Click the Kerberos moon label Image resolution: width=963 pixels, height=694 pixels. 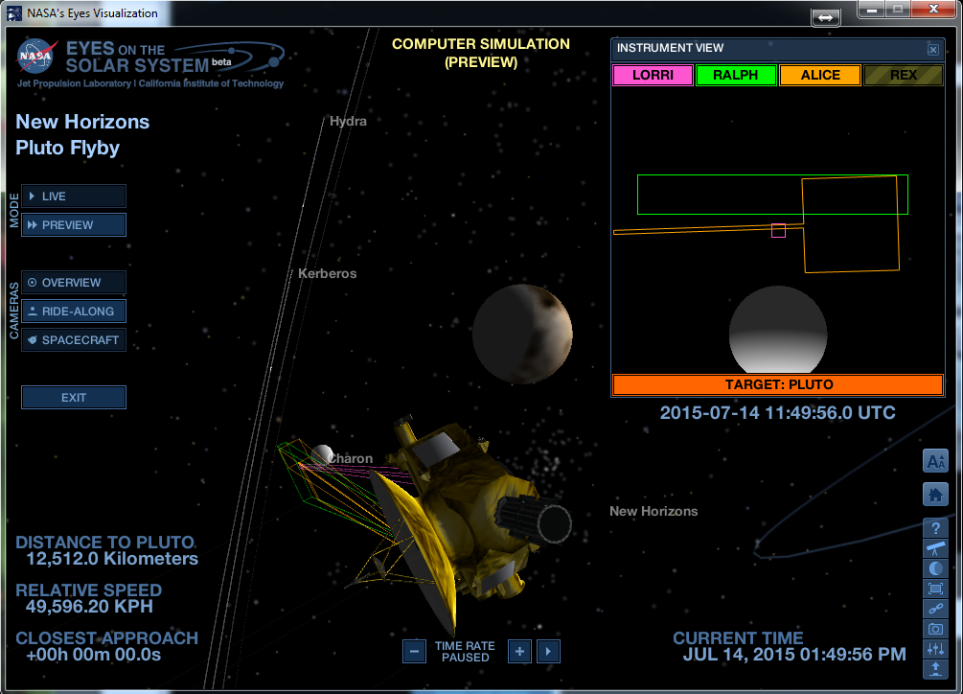click(328, 273)
